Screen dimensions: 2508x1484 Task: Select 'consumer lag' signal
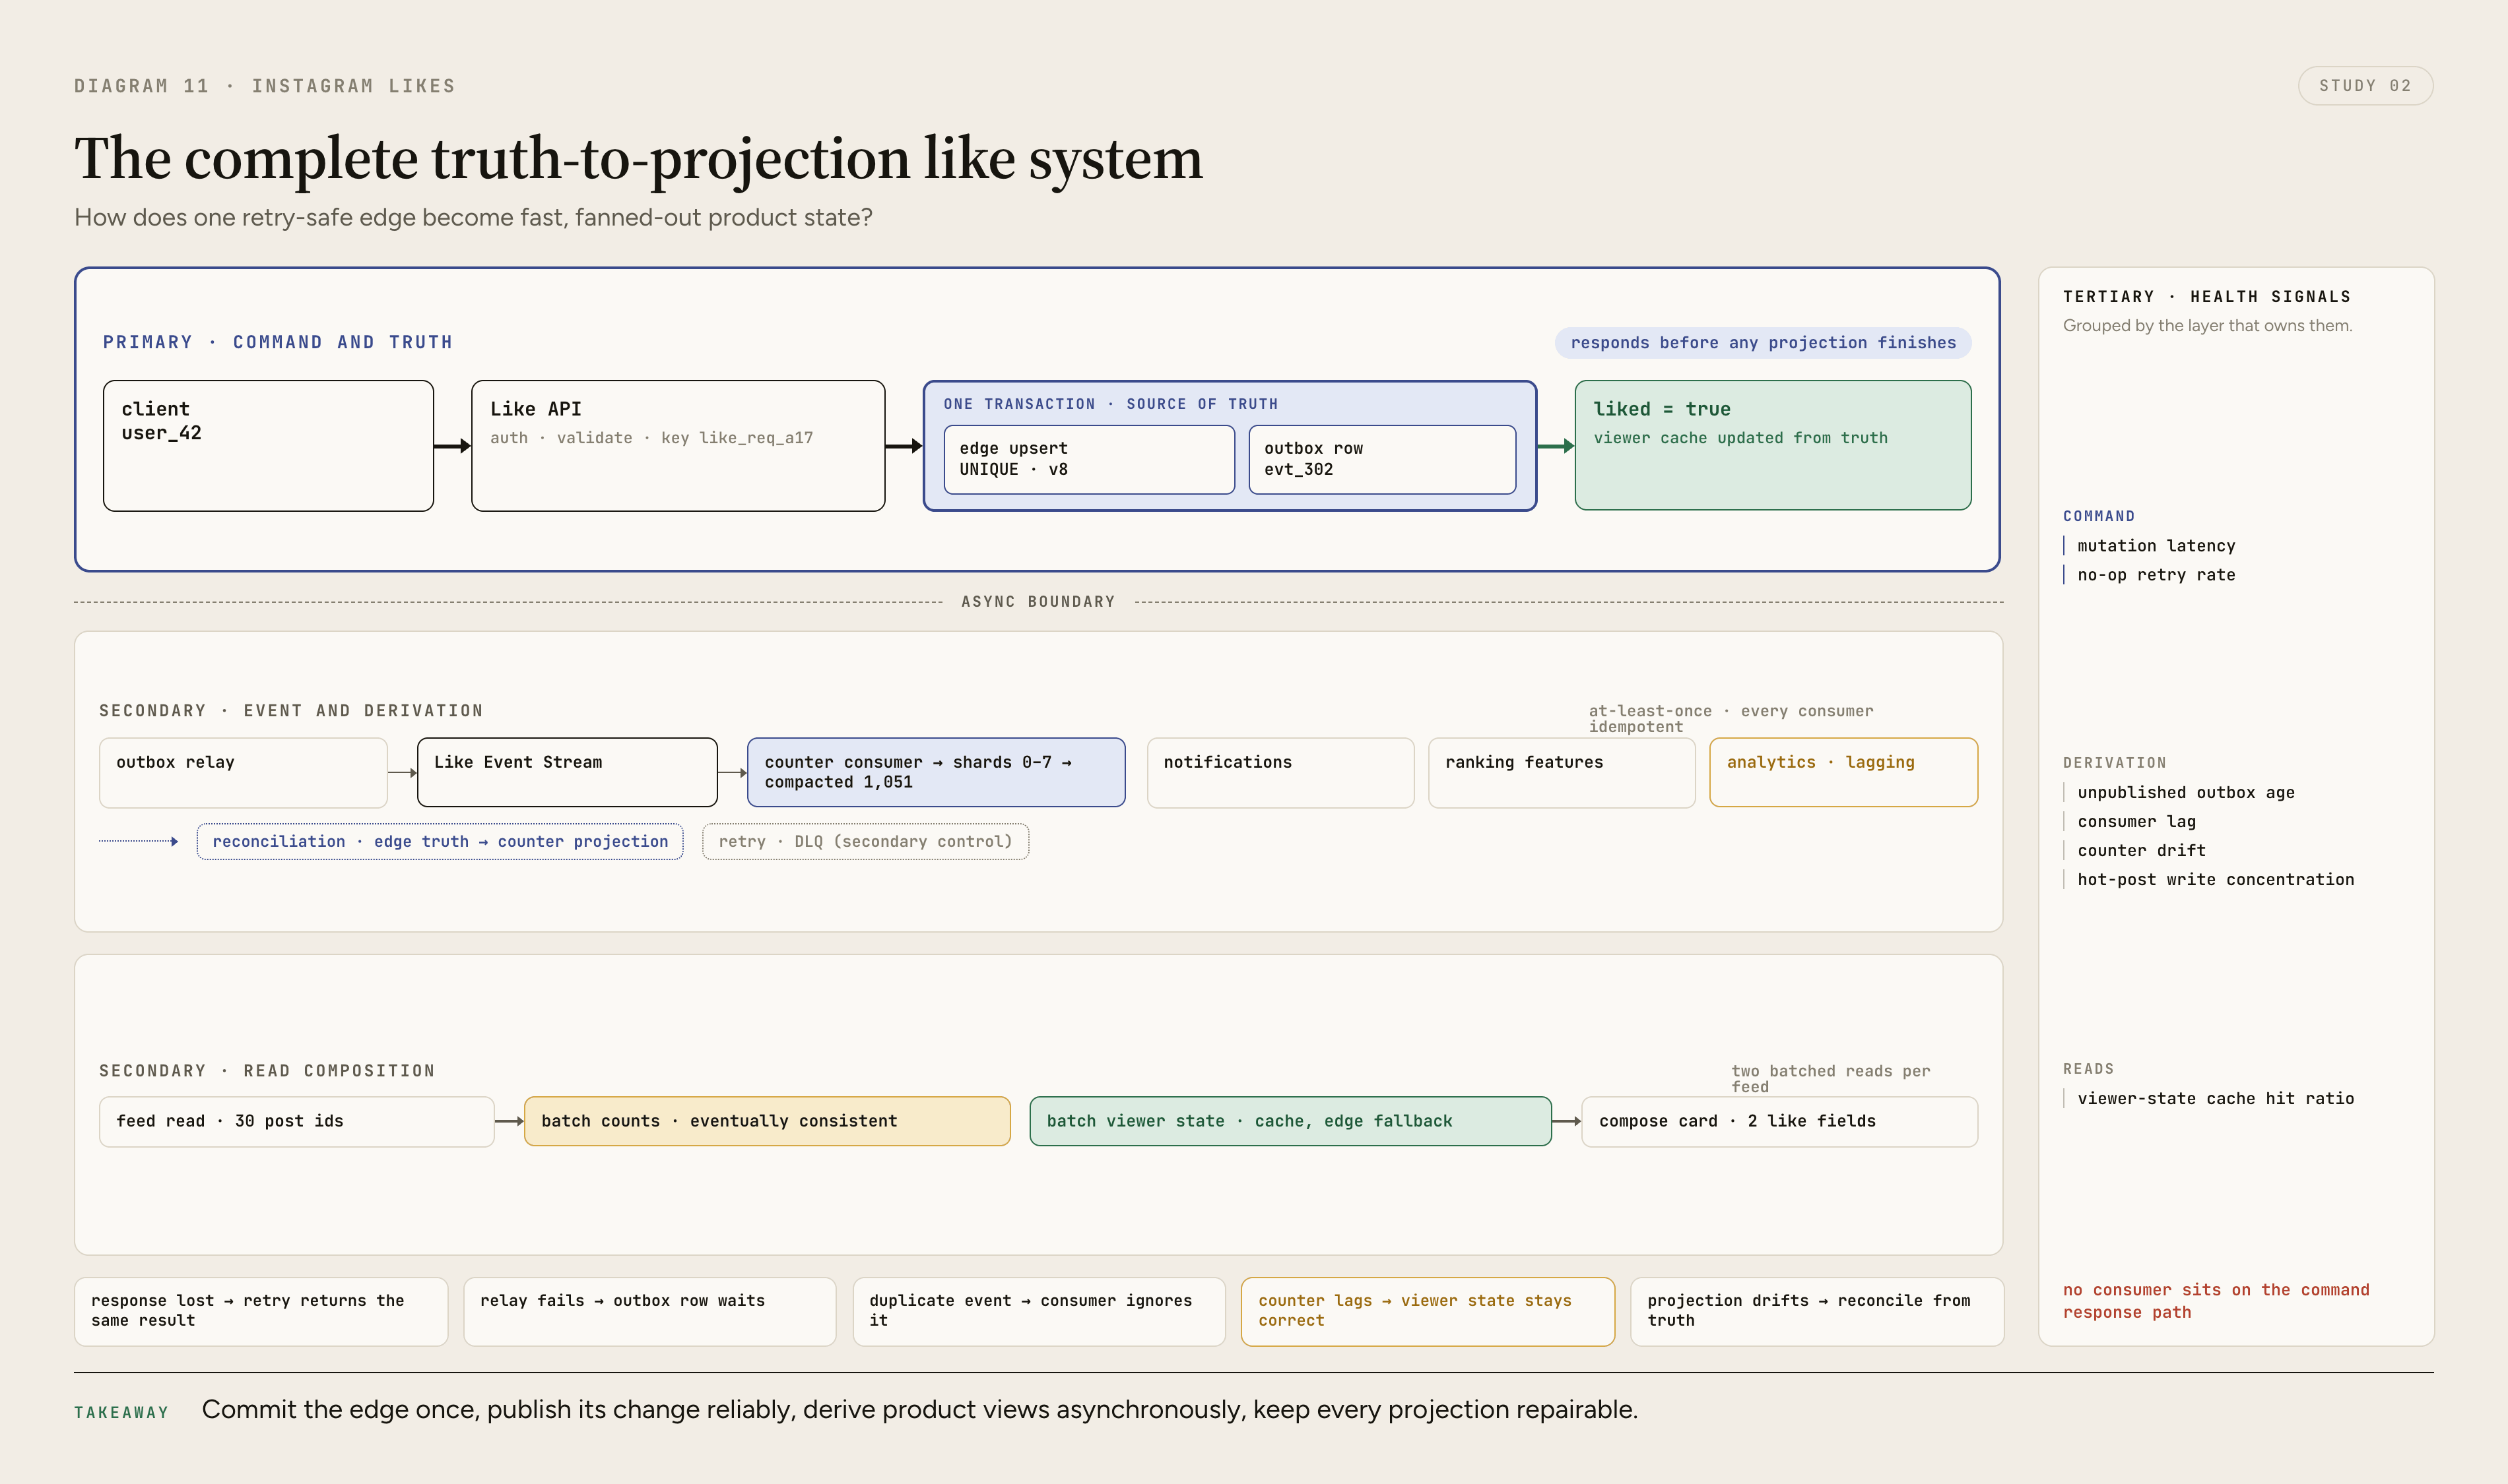point(2137,822)
